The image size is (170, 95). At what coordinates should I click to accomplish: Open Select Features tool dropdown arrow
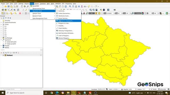[x=5, y=13]
